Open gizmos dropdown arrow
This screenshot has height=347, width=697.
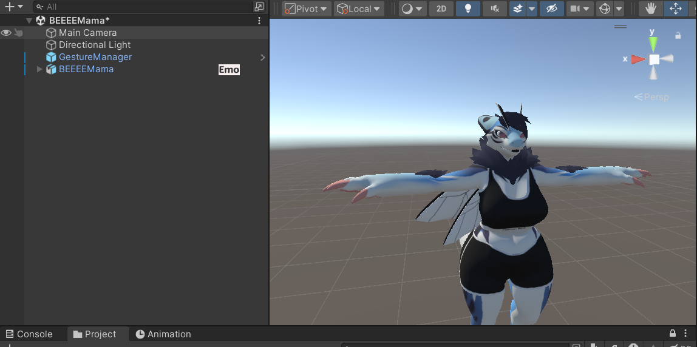pos(619,9)
